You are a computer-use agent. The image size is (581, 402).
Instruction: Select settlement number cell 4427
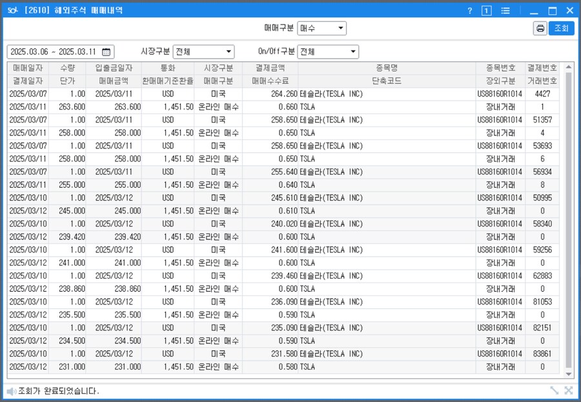tap(542, 94)
